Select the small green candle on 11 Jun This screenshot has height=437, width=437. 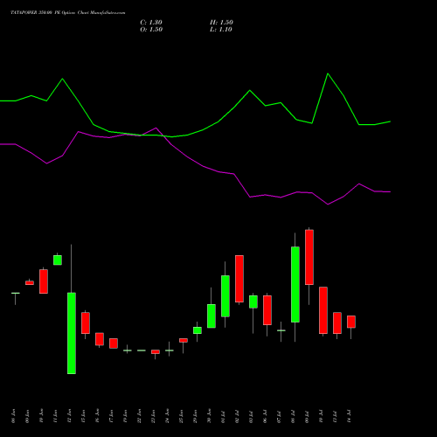click(58, 260)
